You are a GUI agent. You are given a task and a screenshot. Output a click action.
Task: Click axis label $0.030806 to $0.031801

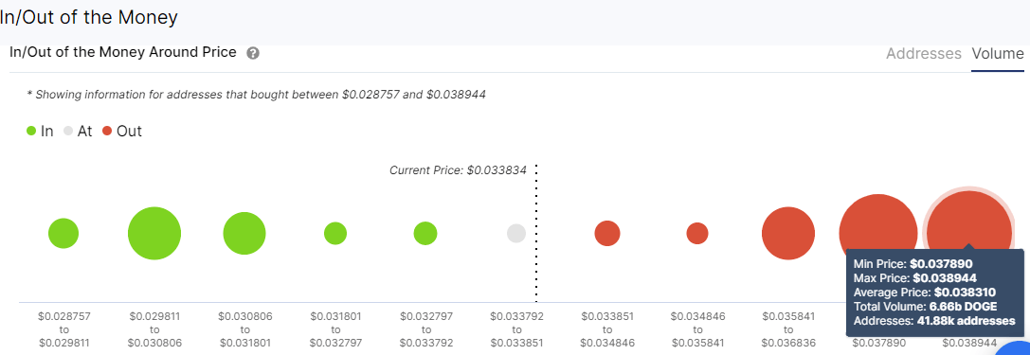[x=244, y=329]
